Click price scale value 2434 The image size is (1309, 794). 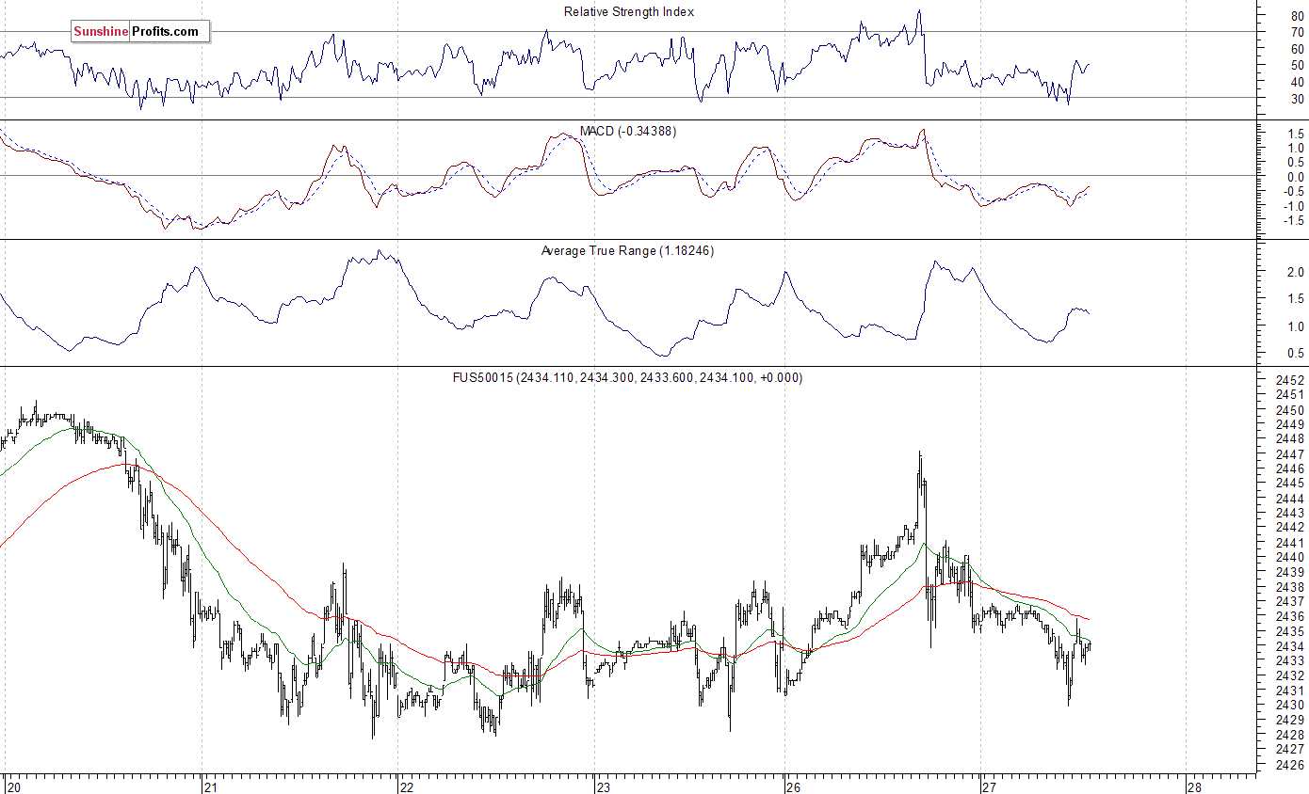(x=1291, y=646)
